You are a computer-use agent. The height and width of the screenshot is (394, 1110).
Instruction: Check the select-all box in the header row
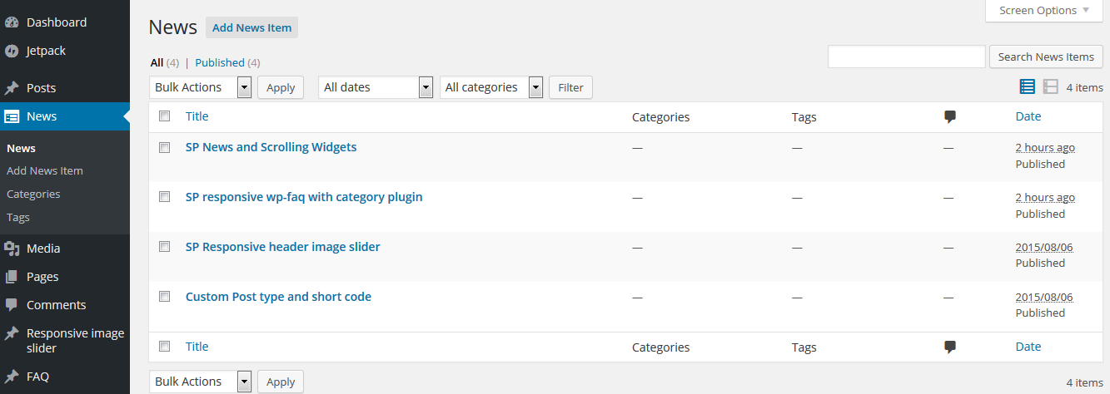164,116
